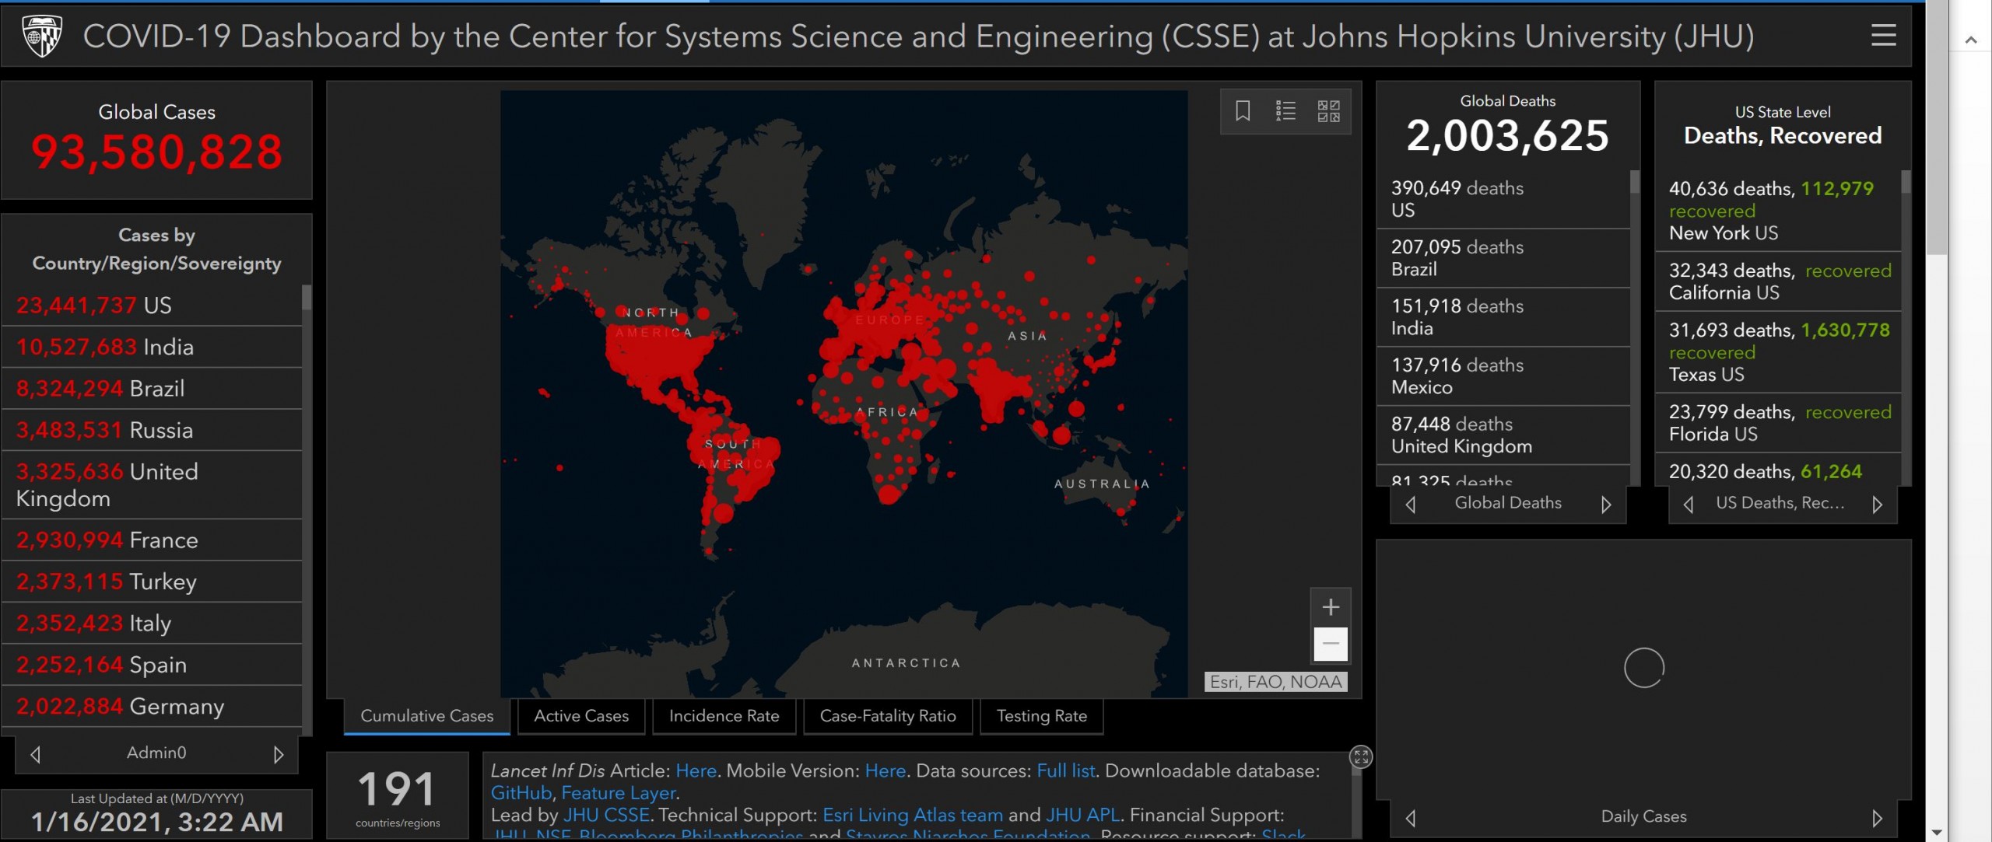Click the JHU shield logo
The image size is (1992, 842).
pos(42,36)
